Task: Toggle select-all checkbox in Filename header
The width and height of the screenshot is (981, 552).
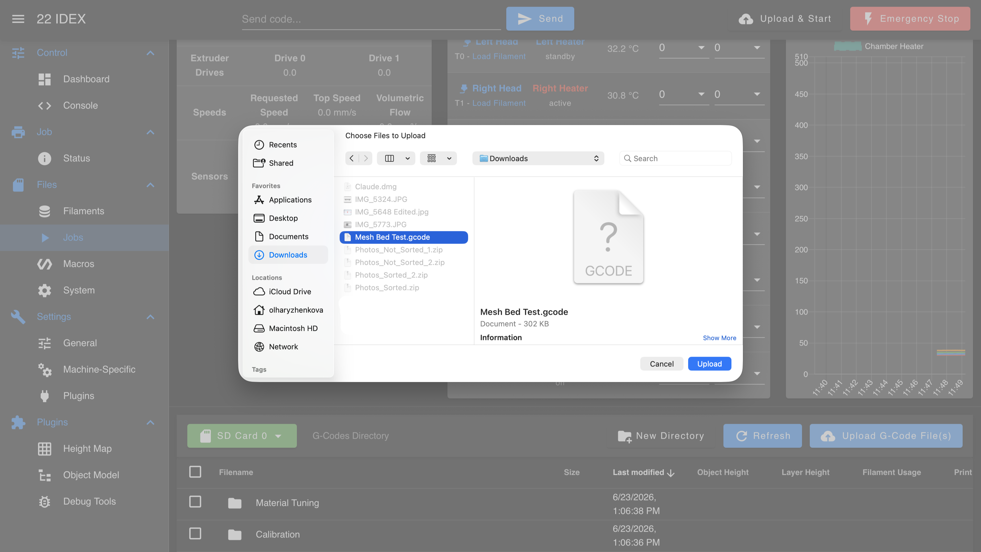Action: [195, 472]
